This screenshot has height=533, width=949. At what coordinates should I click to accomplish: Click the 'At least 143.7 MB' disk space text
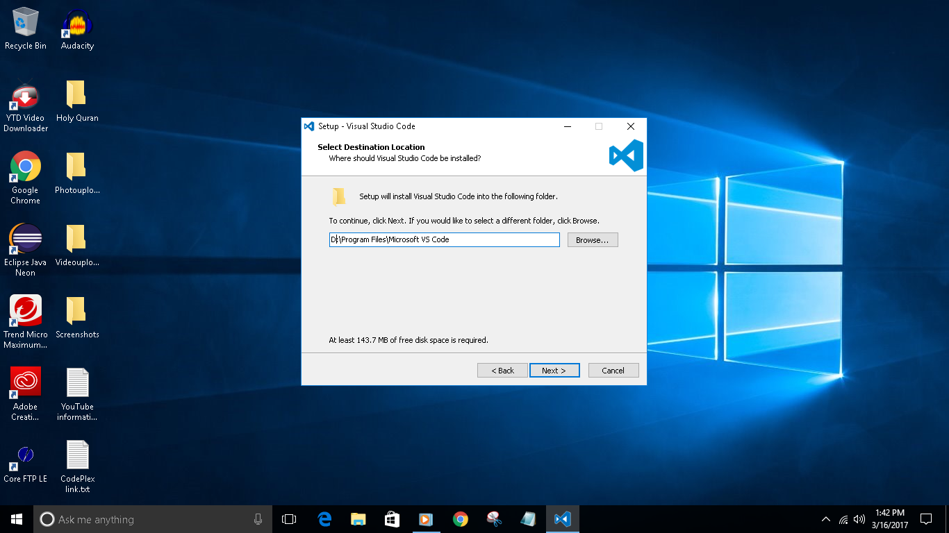point(409,340)
